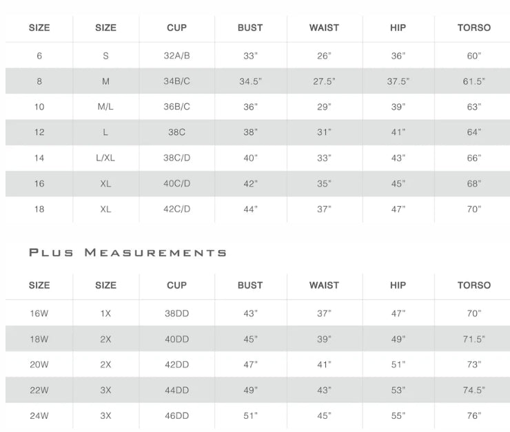The height and width of the screenshot is (432, 510).
Task: Select the 32A/B cup cell
Action: tap(176, 56)
